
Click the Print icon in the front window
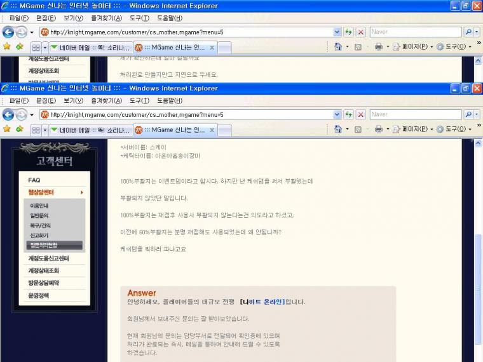click(x=379, y=129)
